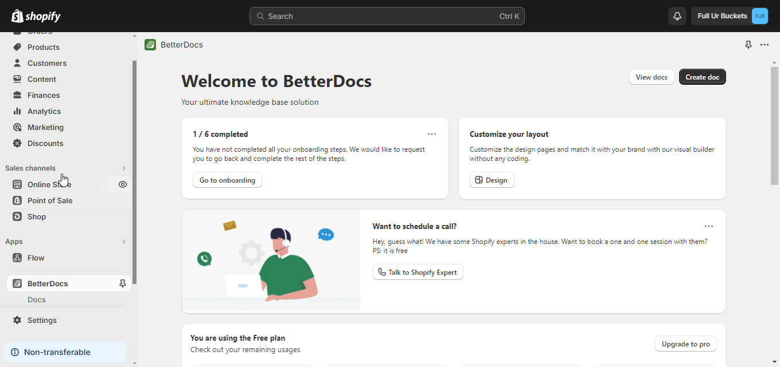Open the Docs submenu item
The height and width of the screenshot is (367, 780).
[x=37, y=299]
